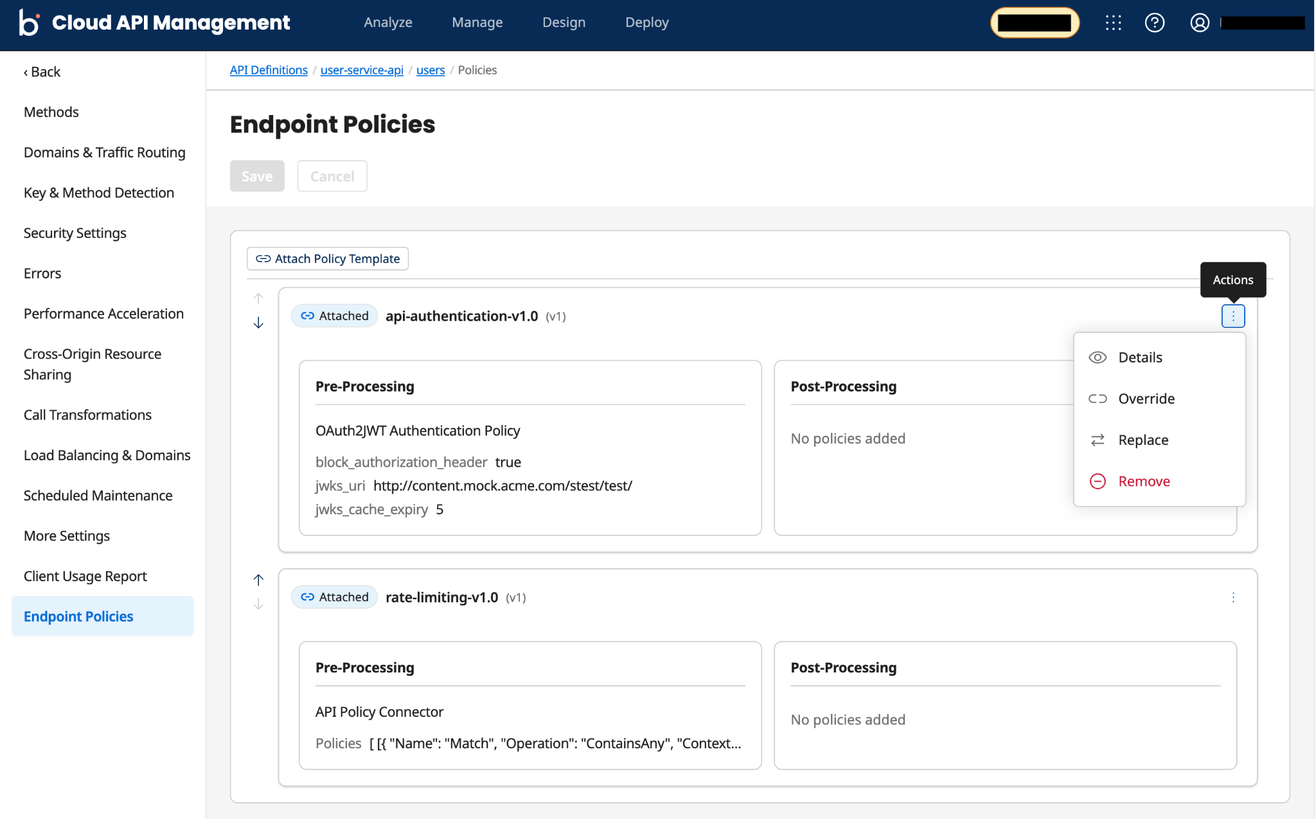Click the Attach Policy Template button
Viewport: 1316px width, 819px height.
(x=327, y=258)
